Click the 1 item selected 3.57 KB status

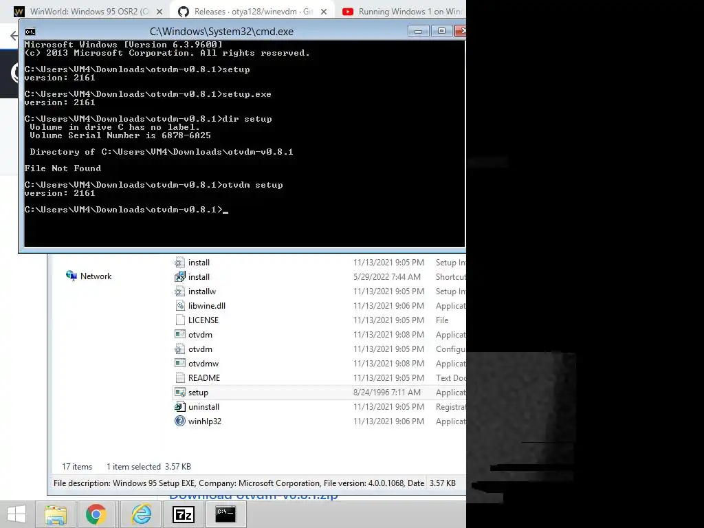point(148,467)
